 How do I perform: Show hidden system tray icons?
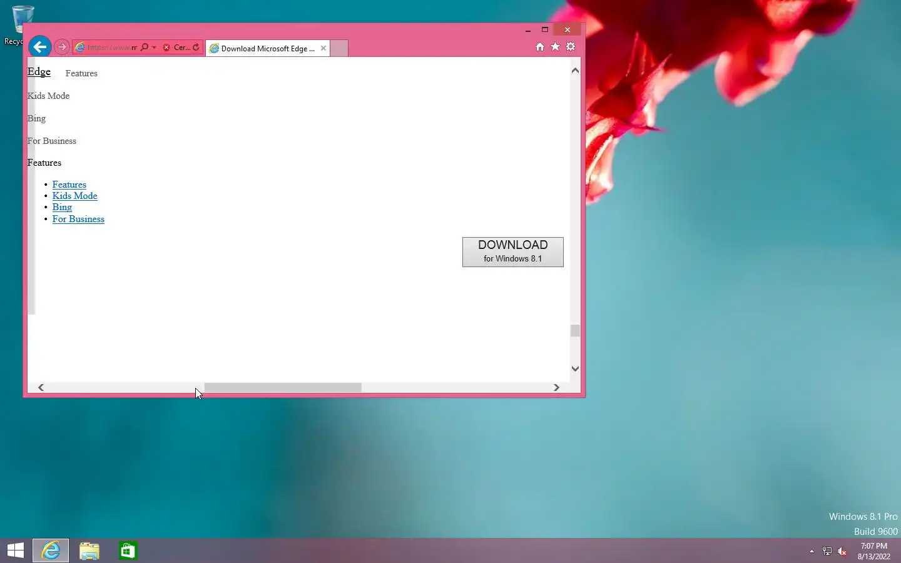(x=812, y=551)
